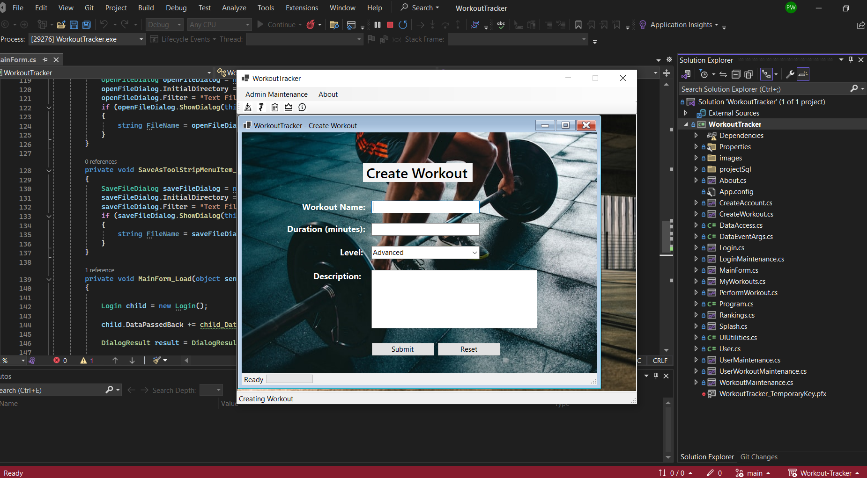Click the Hot Reload flame icon
Screen dimensions: 867x478
pyautogui.click(x=311, y=25)
